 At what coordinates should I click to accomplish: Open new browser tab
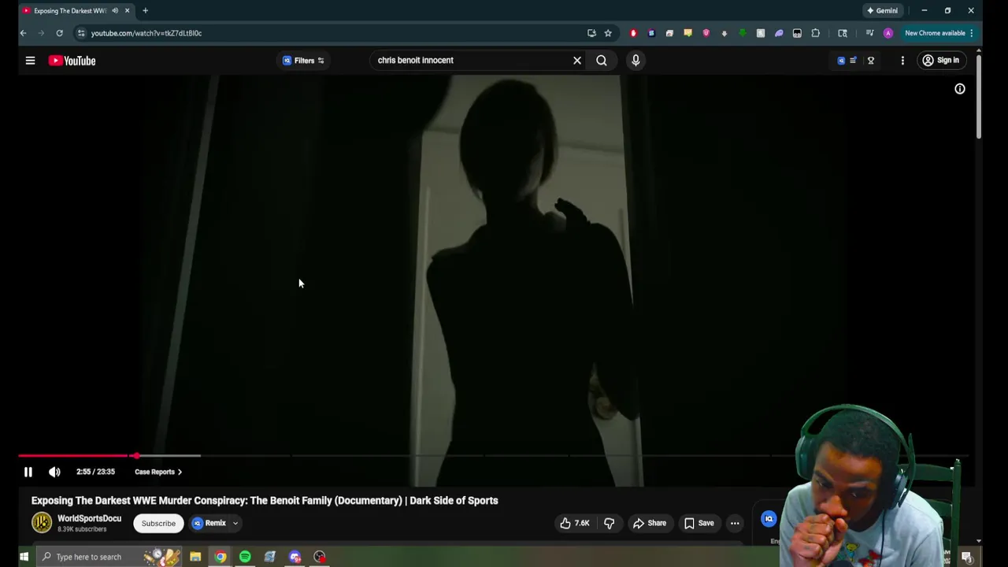click(x=145, y=10)
